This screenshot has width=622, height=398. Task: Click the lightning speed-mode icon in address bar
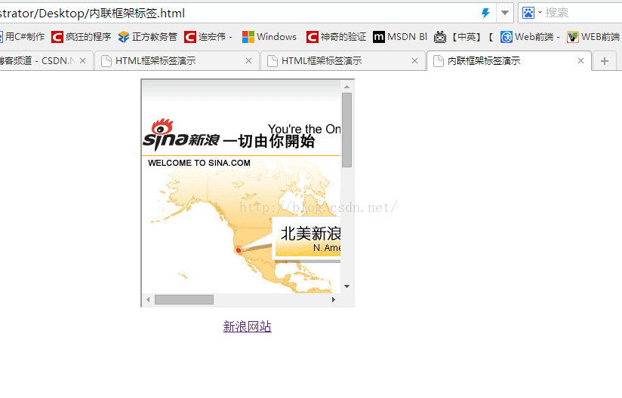(485, 13)
